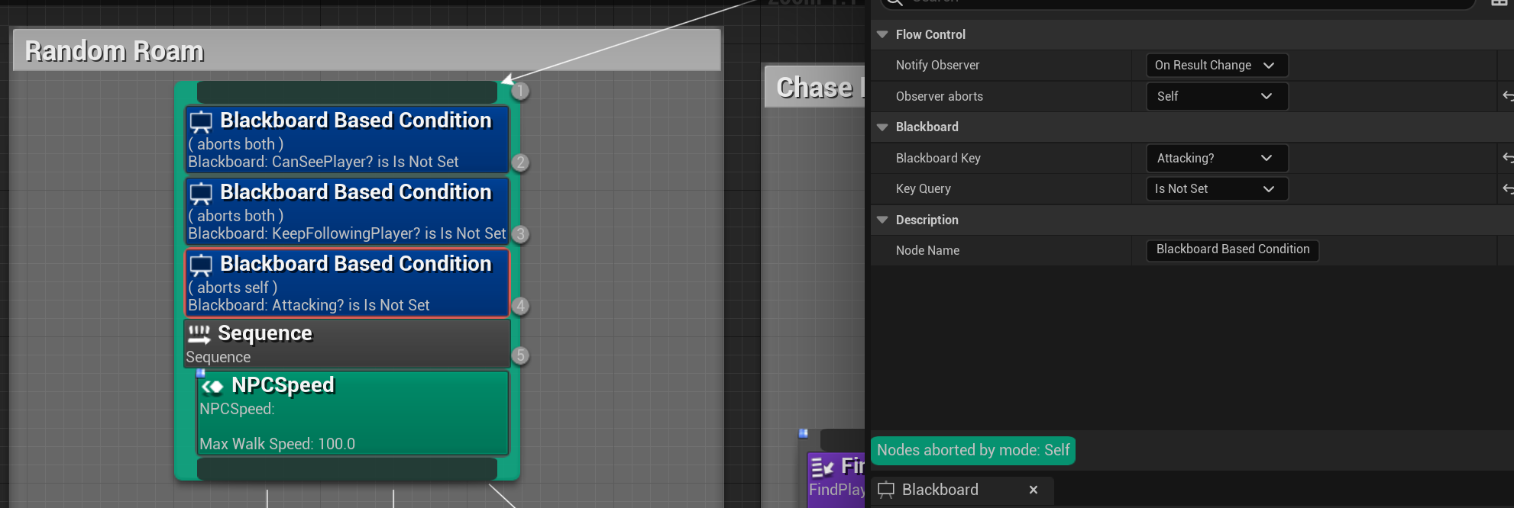The image size is (1514, 508).
Task: Reset Blackboard Key using the arrow icon
Action: click(x=1507, y=158)
